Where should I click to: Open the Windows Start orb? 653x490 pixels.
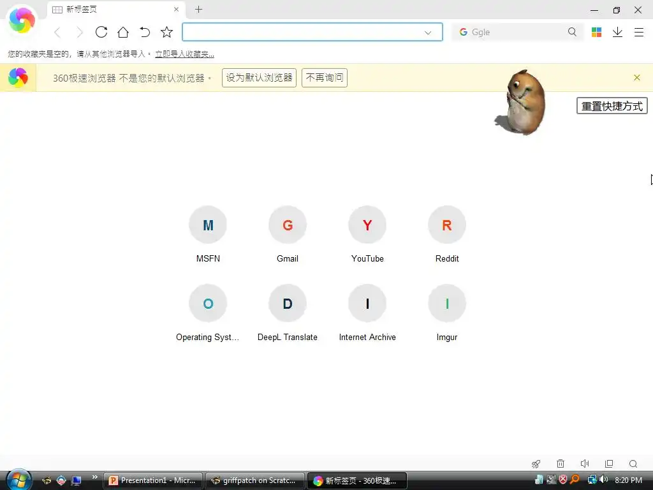point(18,480)
